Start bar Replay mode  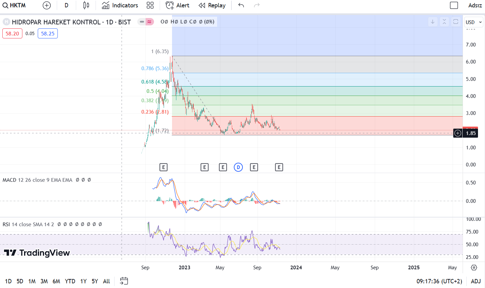click(212, 5)
